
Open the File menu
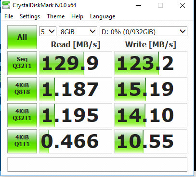point(9,16)
